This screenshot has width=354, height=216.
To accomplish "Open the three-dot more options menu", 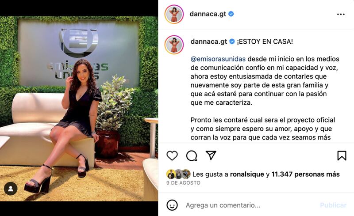I will 341,14.
